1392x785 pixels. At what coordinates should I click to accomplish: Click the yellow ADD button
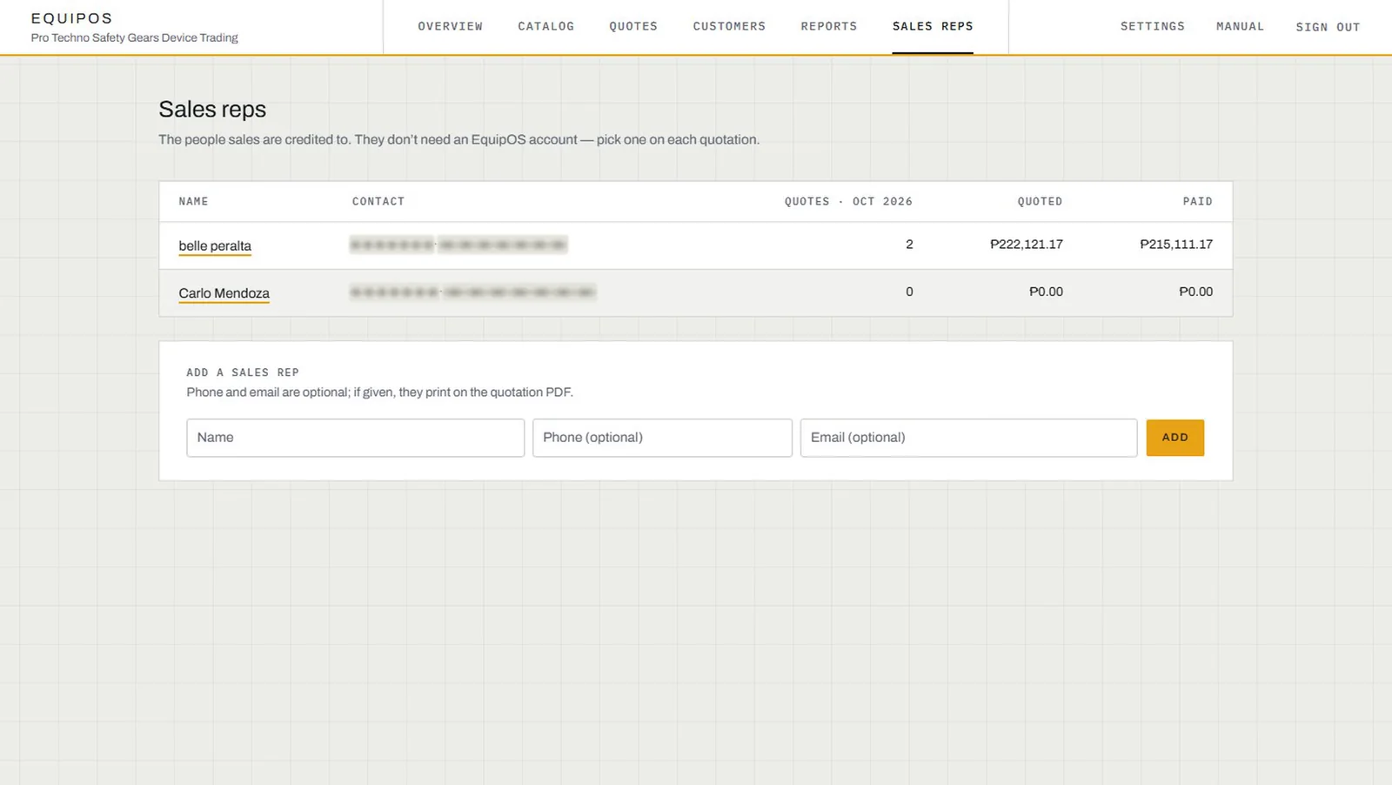[x=1174, y=438]
